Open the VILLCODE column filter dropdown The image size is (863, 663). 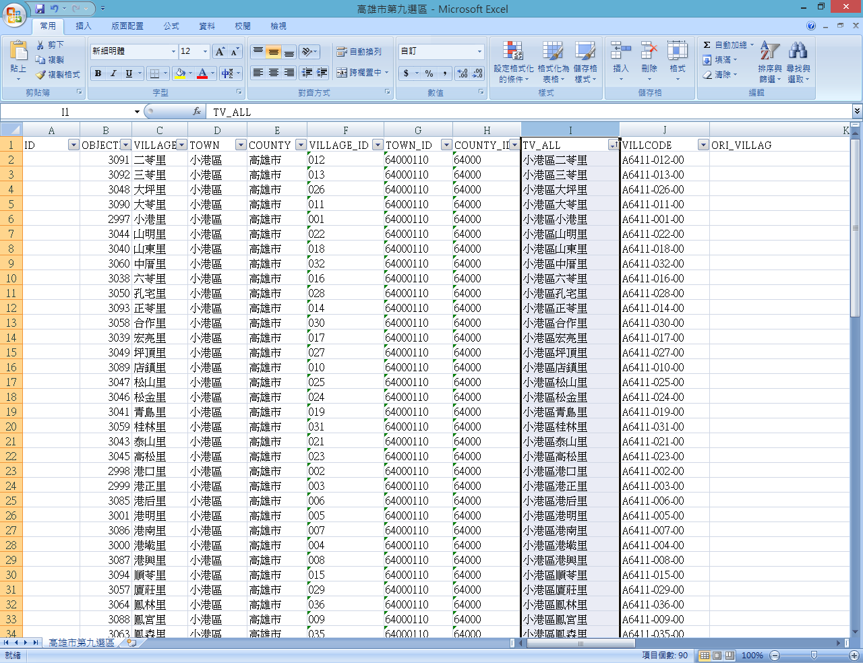tap(703, 145)
